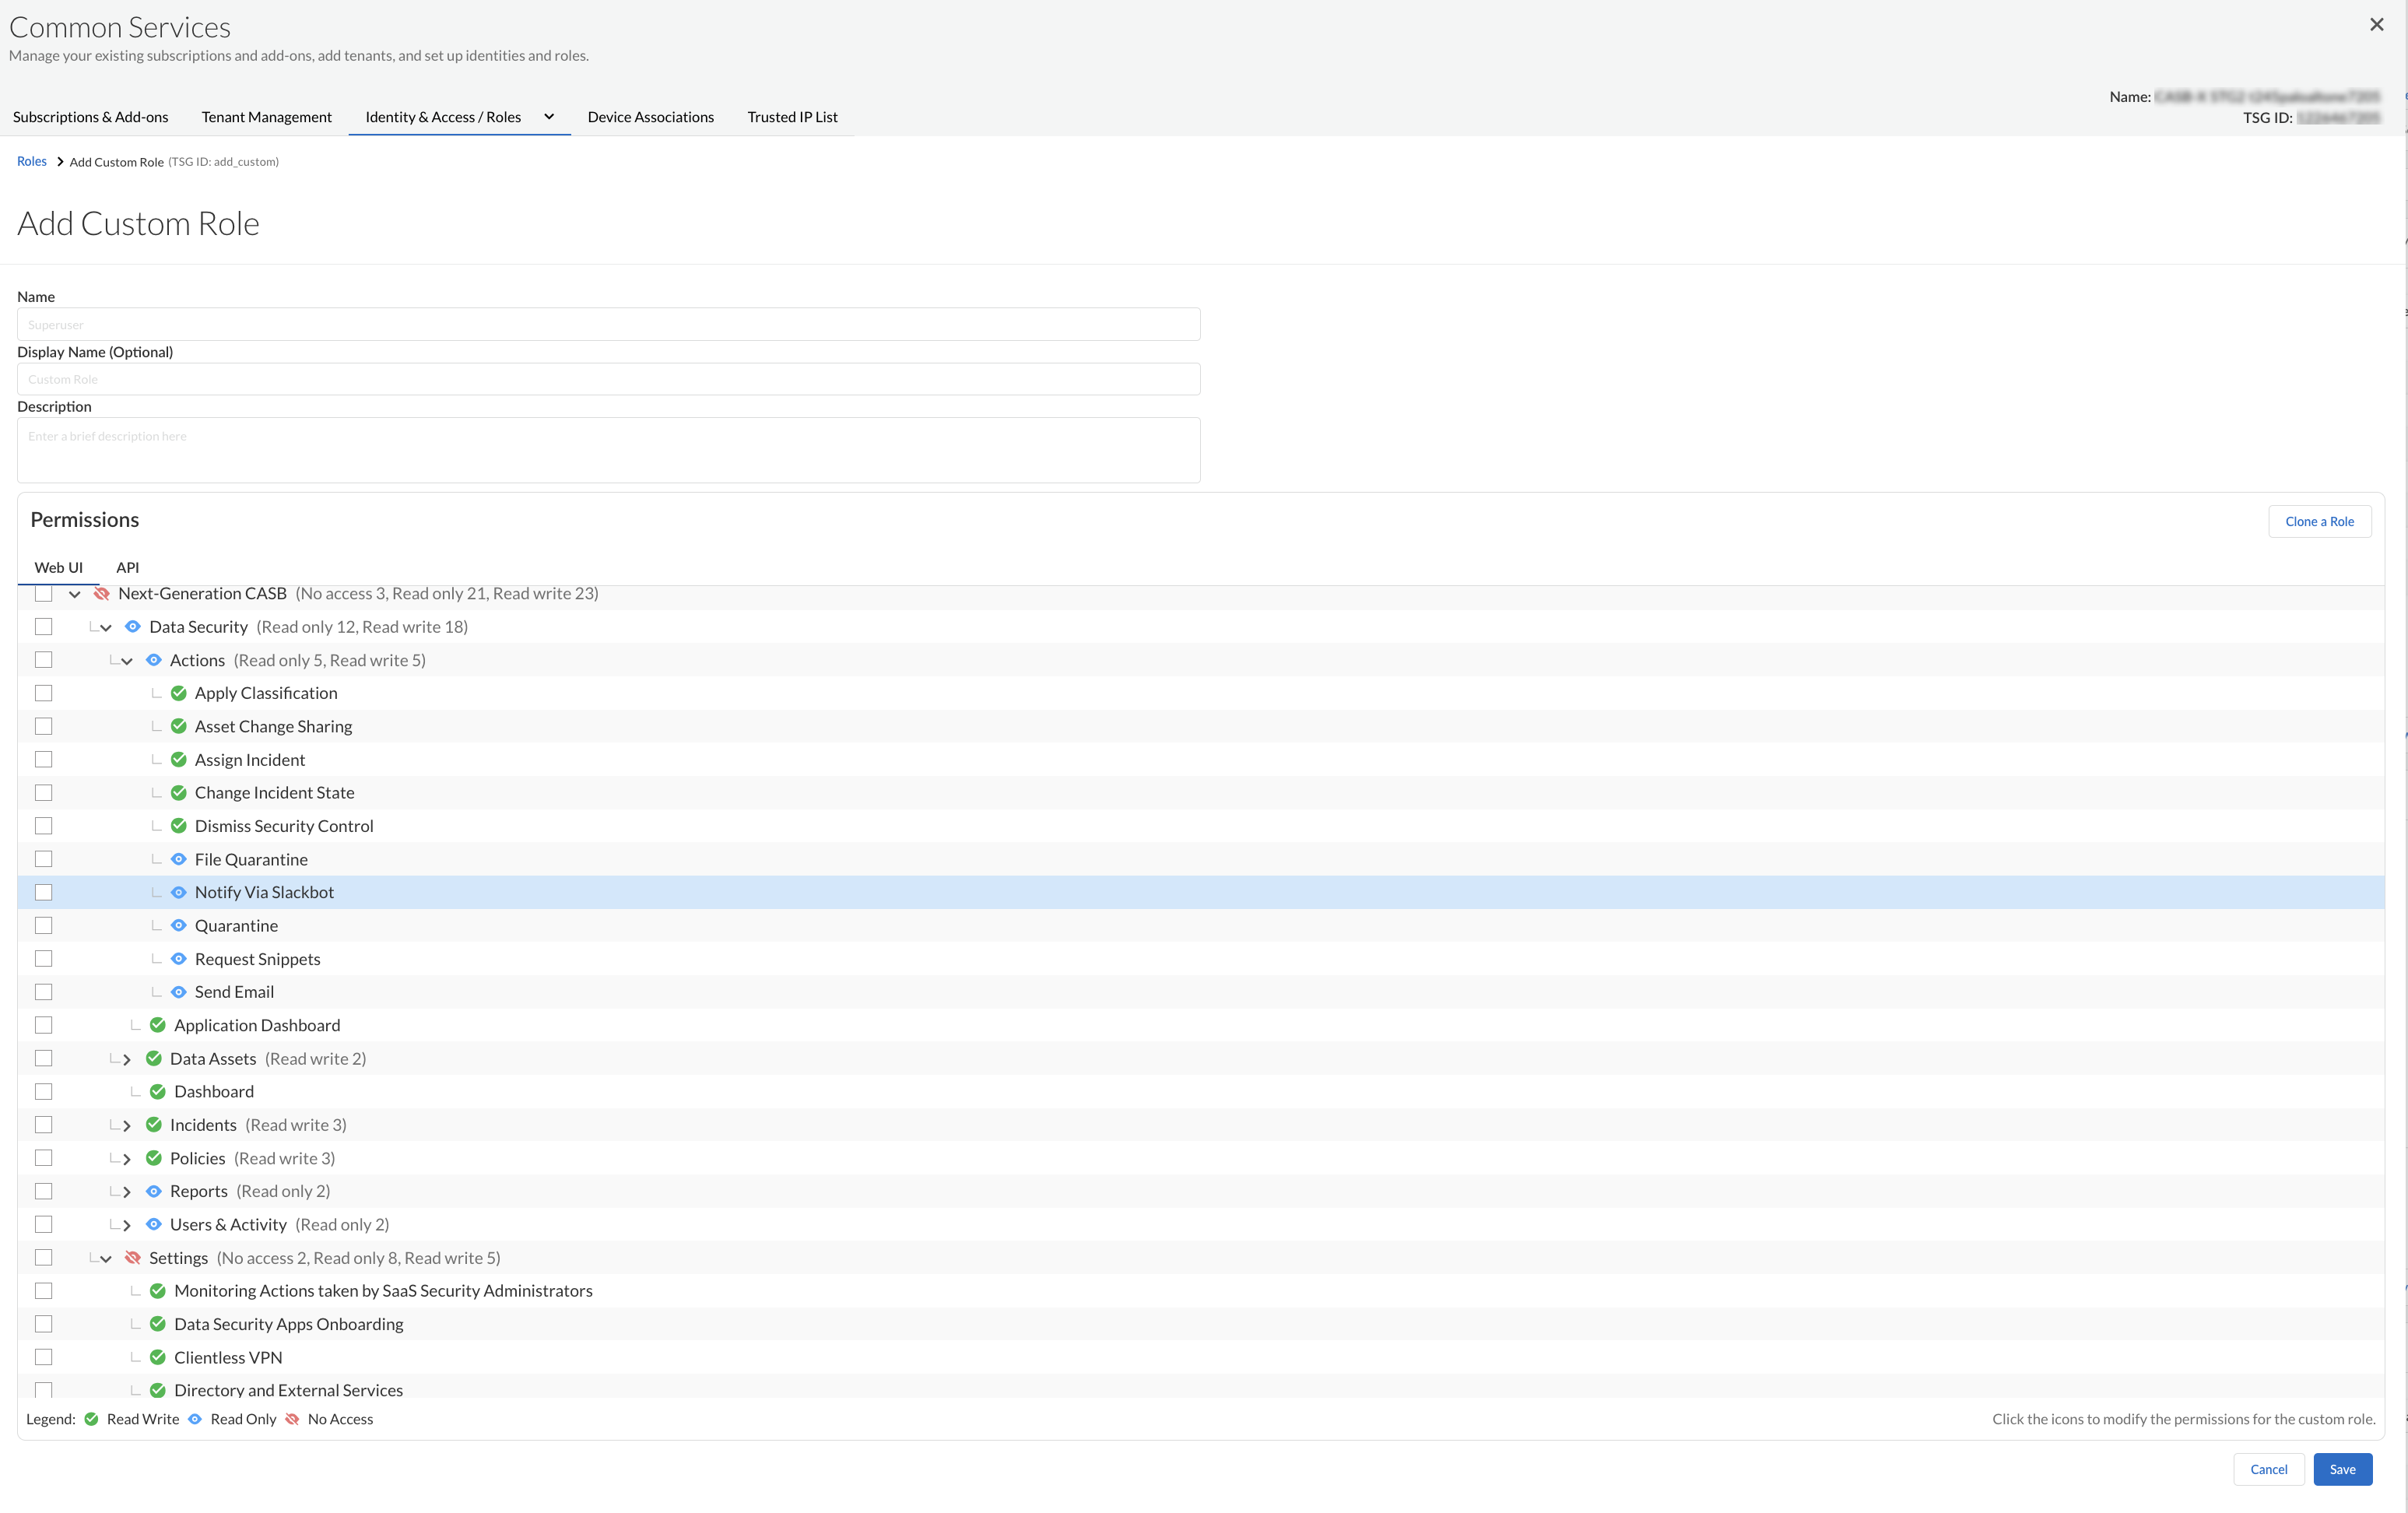Expand the Data Assets tree node
This screenshot has width=2408, height=1513.
coord(127,1059)
